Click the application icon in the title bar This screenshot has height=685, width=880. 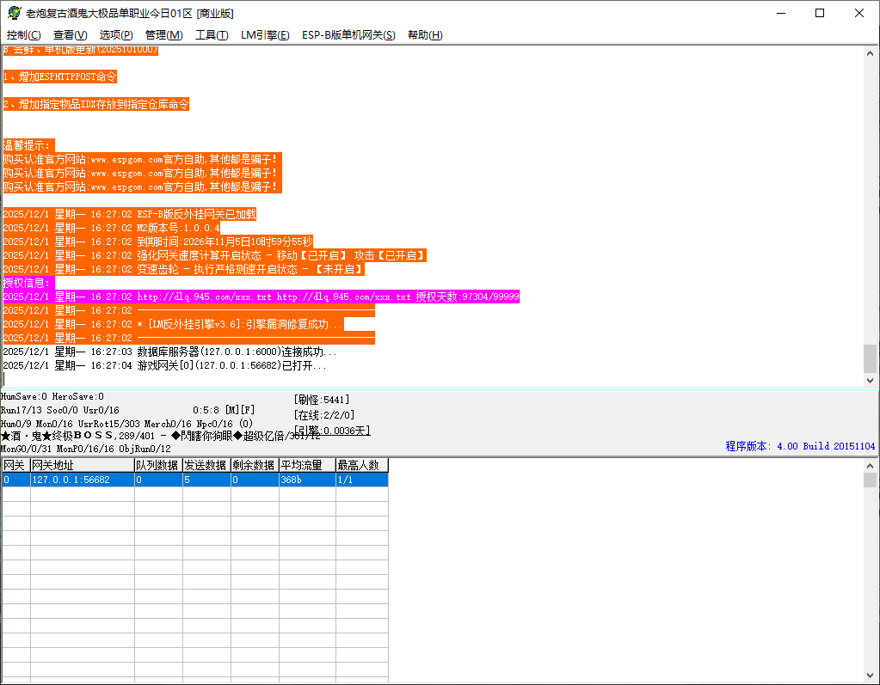[x=11, y=13]
